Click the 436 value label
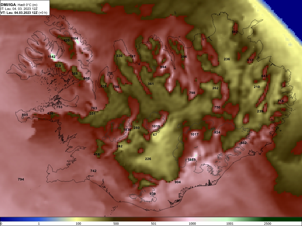Image resolution: width=302 pixels, height=226 pixels. [x=50, y=113]
